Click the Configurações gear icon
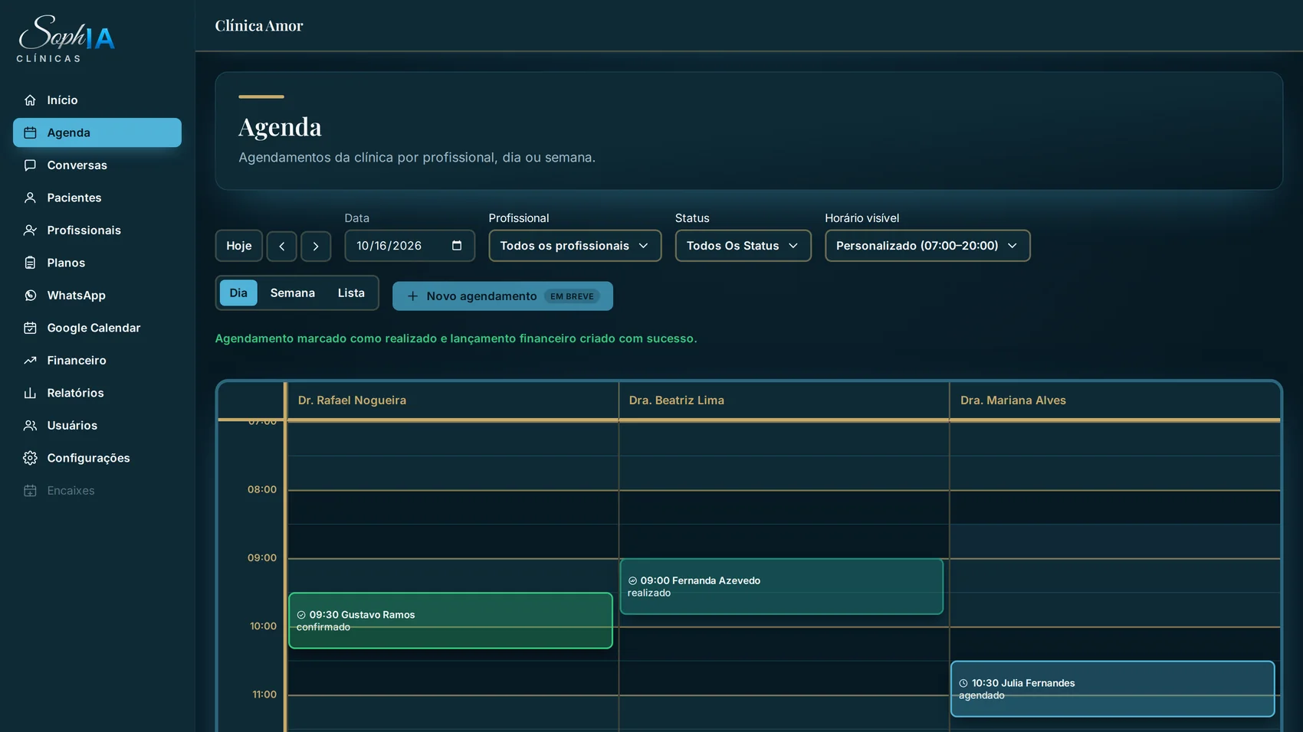 tap(30, 458)
